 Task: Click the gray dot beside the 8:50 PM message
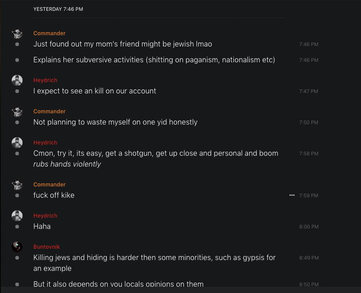coord(17,284)
